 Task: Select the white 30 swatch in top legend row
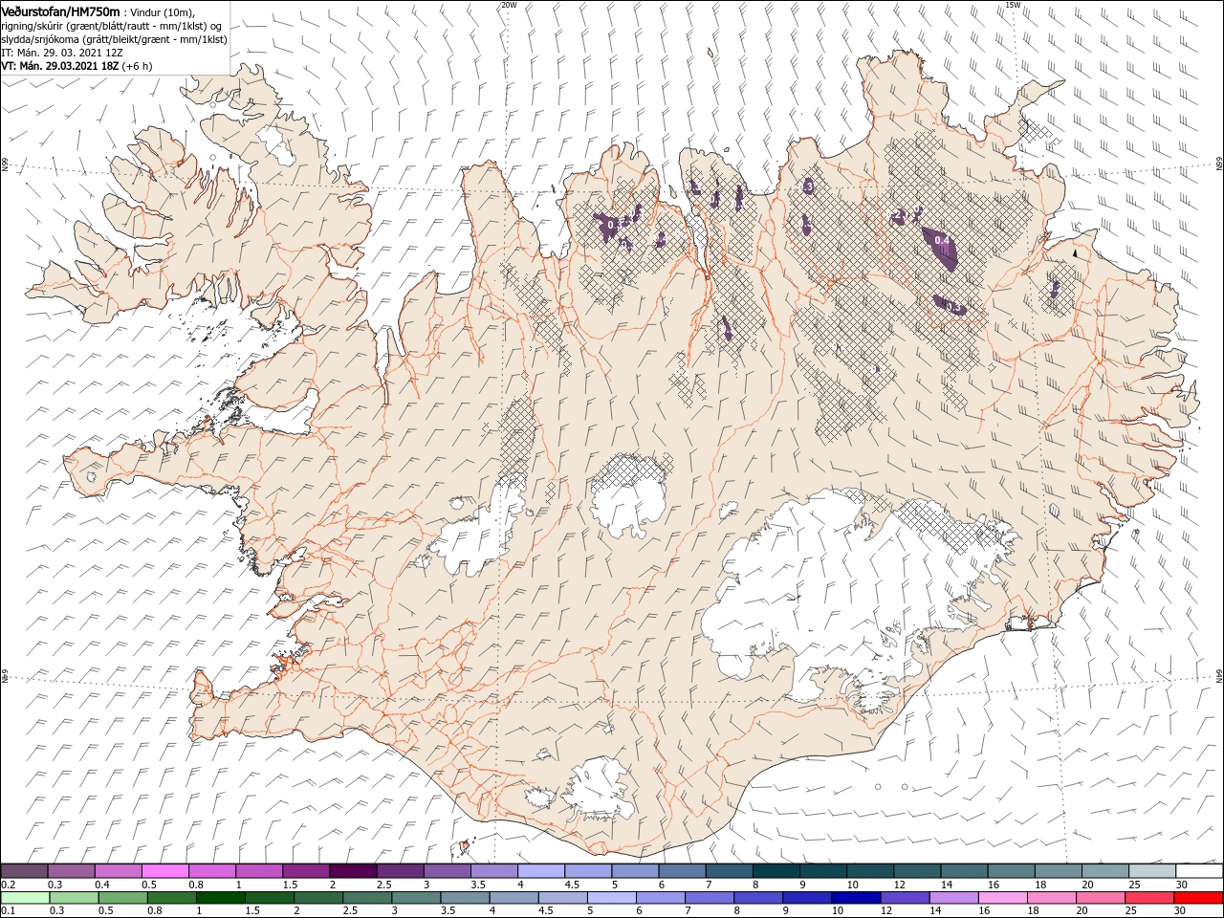1199,871
